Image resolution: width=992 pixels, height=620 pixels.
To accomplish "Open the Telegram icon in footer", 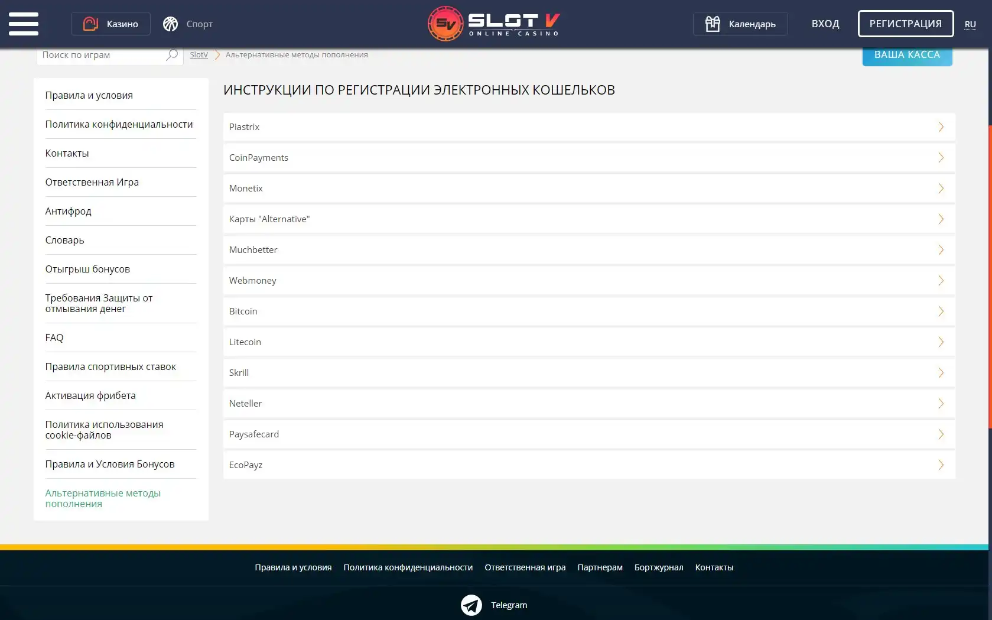I will (471, 605).
